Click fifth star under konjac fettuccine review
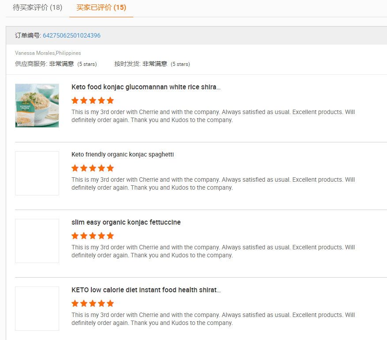 click(110, 236)
